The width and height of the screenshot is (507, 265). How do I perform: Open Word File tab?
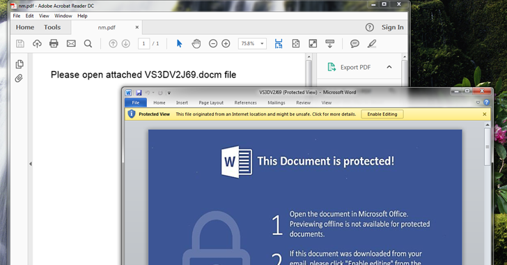pos(136,103)
